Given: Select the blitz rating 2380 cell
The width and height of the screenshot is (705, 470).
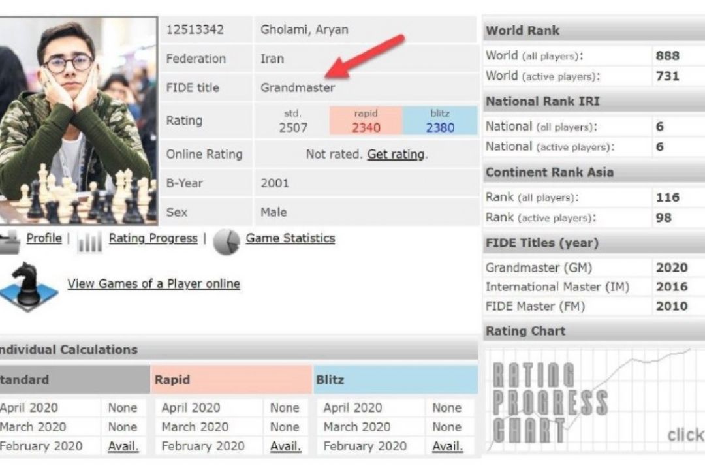Looking at the screenshot, I should 440,121.
